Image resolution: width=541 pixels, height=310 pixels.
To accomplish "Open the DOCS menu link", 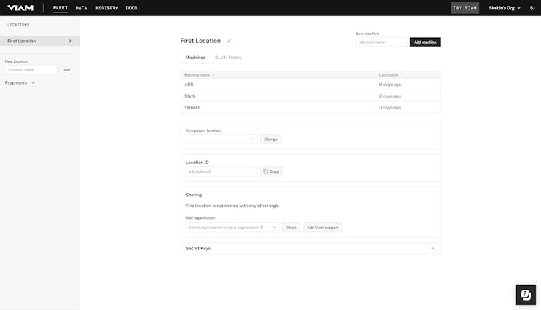I will [132, 8].
